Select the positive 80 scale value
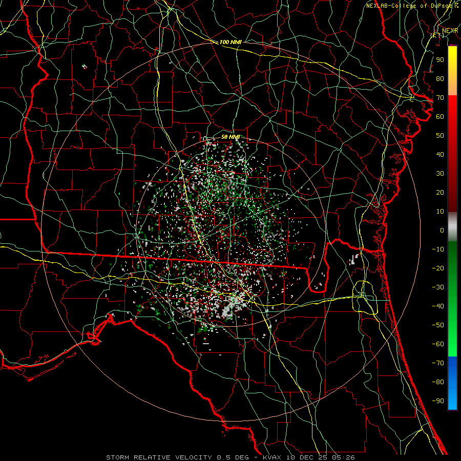Screen dimensions: 461x461 440,78
